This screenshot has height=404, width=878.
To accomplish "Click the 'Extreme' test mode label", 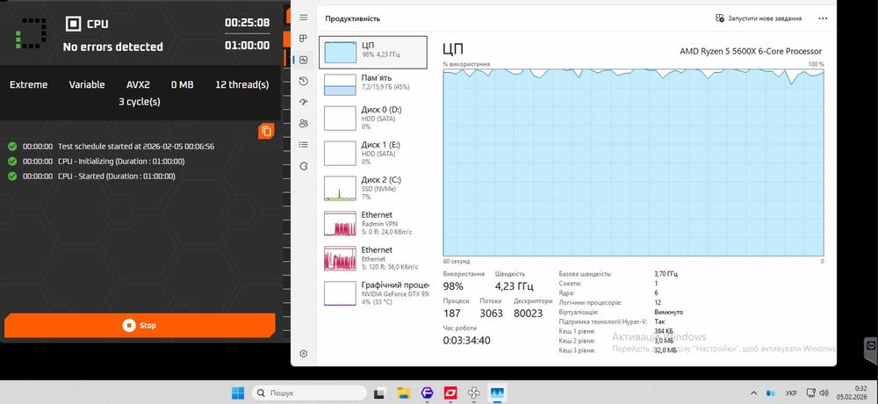I will [29, 84].
